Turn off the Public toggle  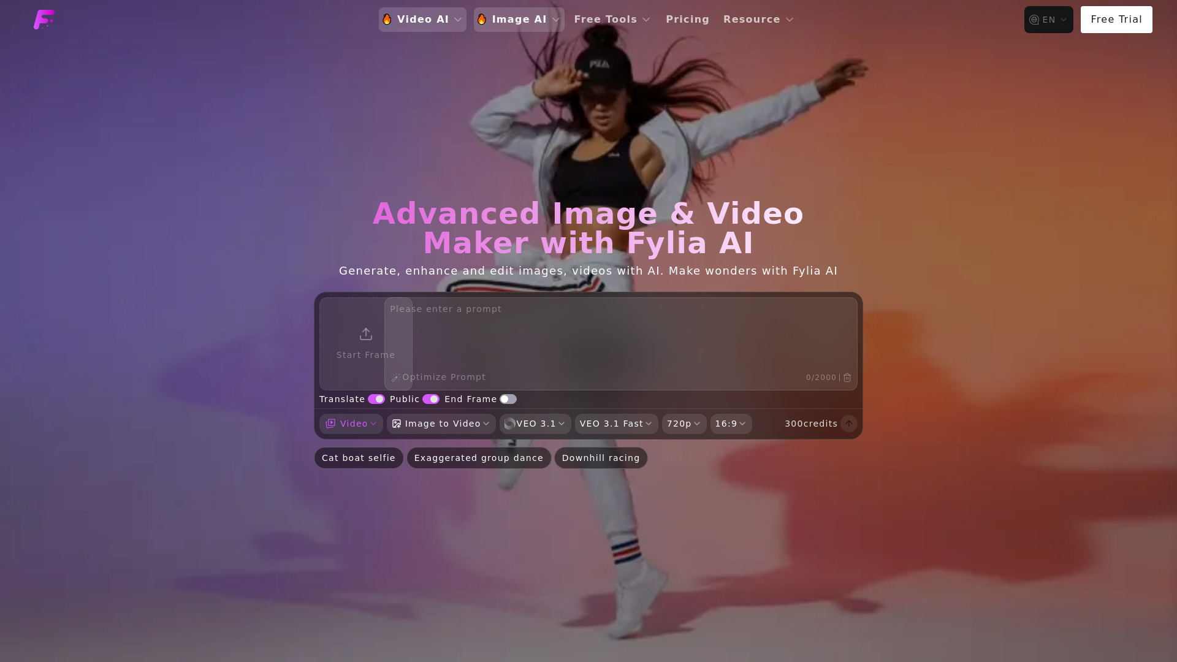[432, 399]
